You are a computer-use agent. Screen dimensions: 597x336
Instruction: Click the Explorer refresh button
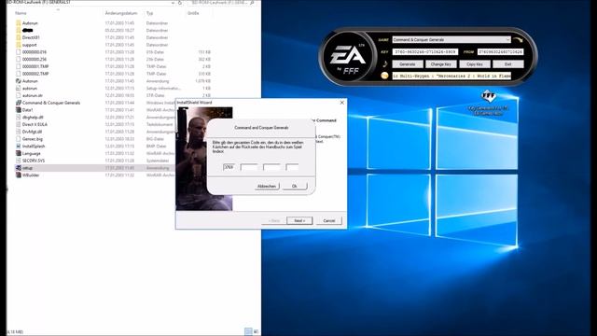[x=180, y=3]
